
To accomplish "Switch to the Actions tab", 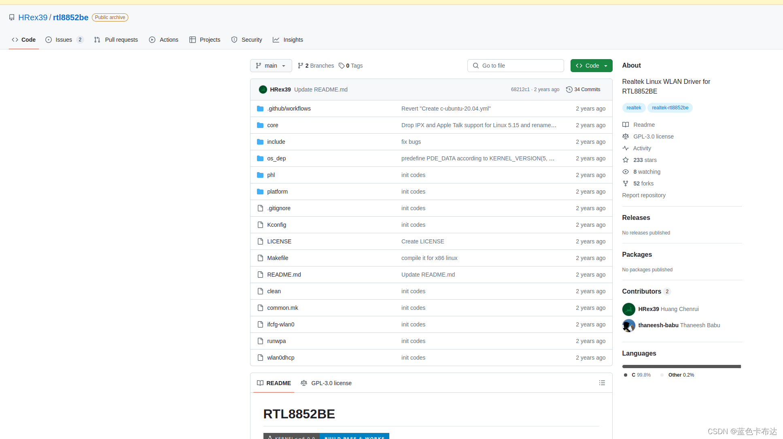I will [x=164, y=40].
